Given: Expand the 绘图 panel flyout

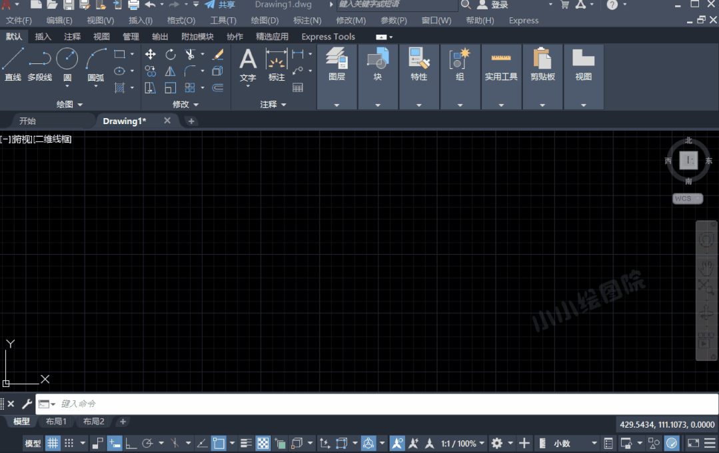Looking at the screenshot, I should [70, 105].
